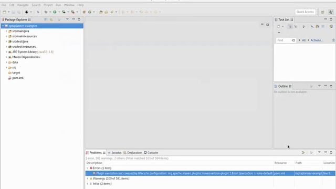Expand the src/main/java source folder

6,31
